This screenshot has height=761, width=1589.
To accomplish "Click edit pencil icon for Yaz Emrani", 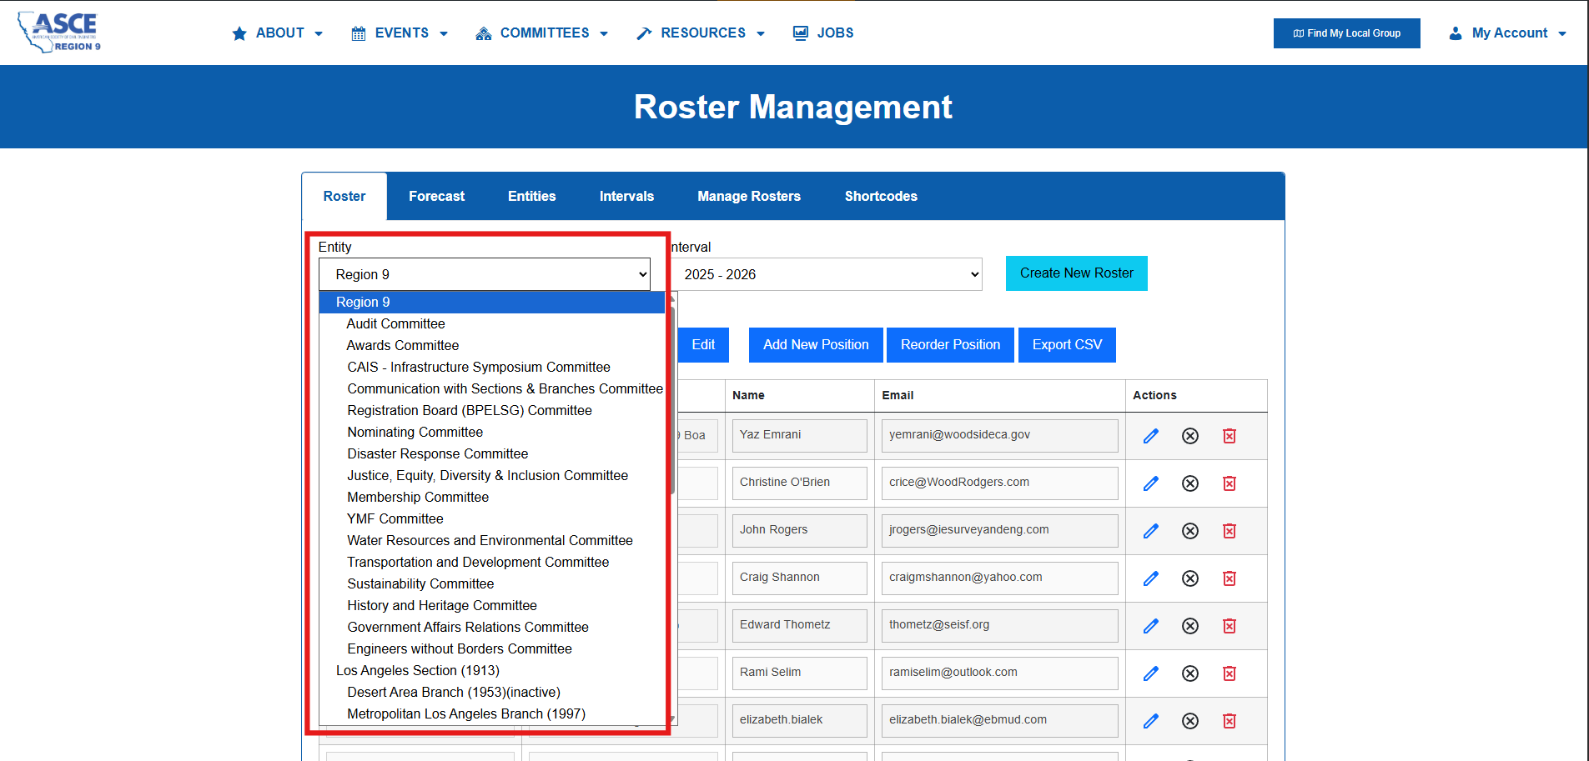I will coord(1151,436).
